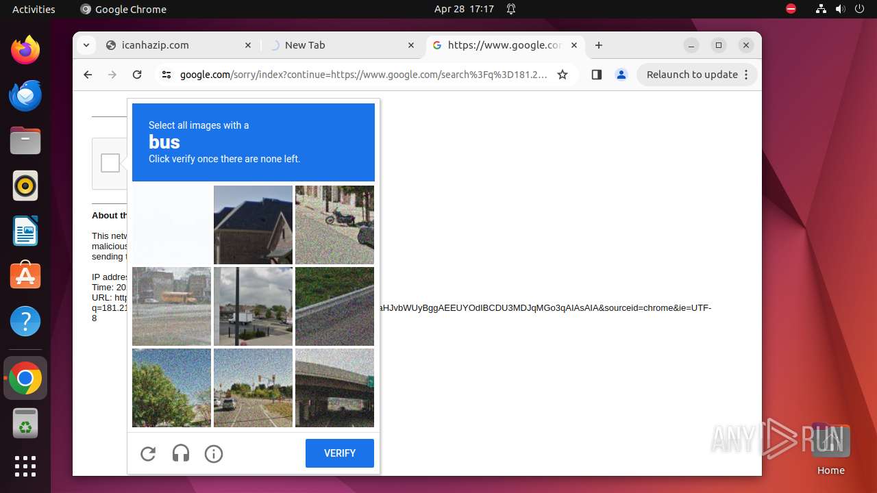
Task: Open Trash from the dock
Action: [25, 423]
